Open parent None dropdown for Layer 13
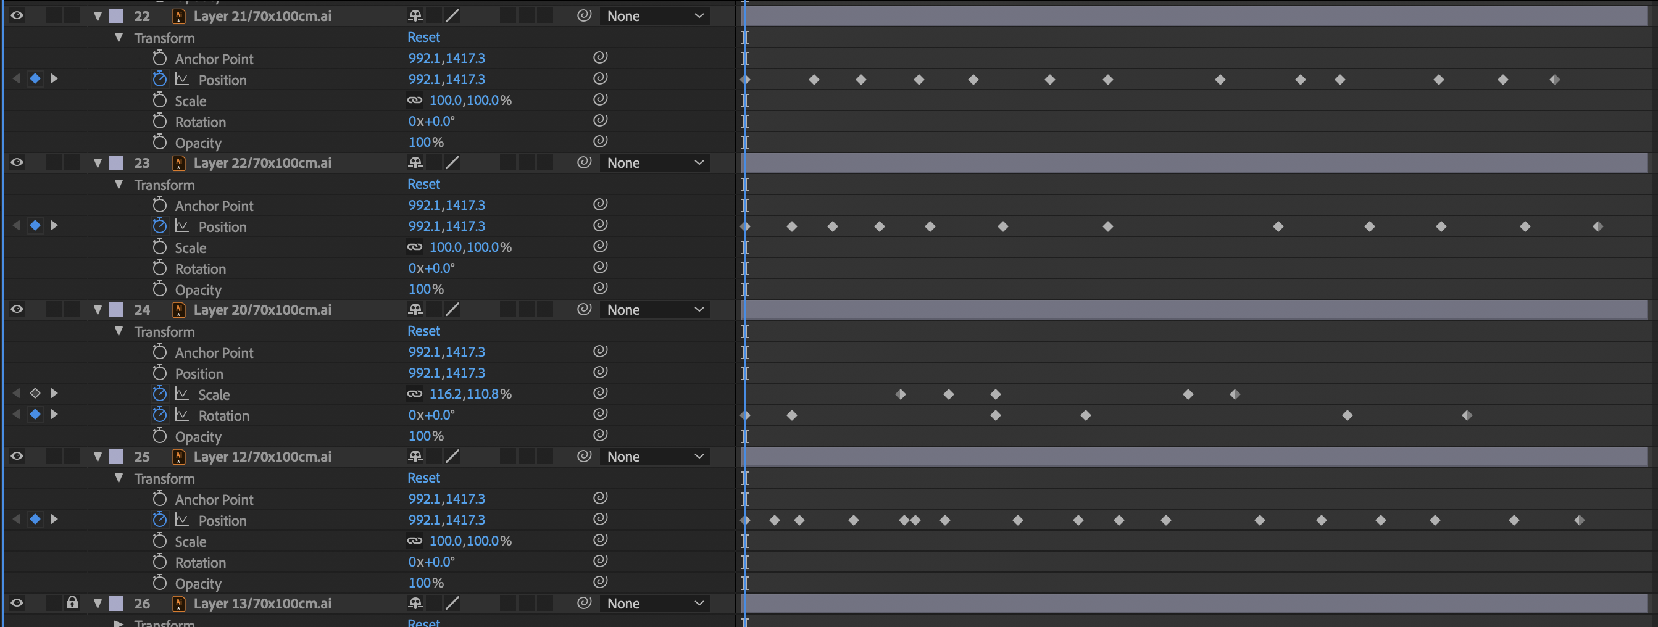 coord(654,603)
